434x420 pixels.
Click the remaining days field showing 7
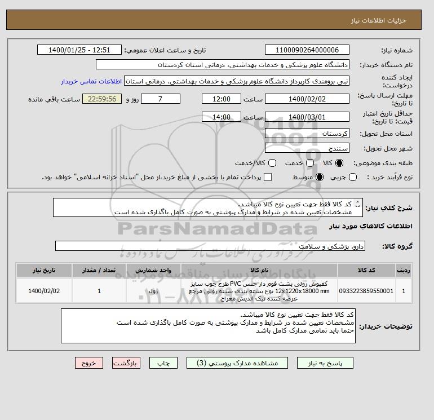coord(161,99)
